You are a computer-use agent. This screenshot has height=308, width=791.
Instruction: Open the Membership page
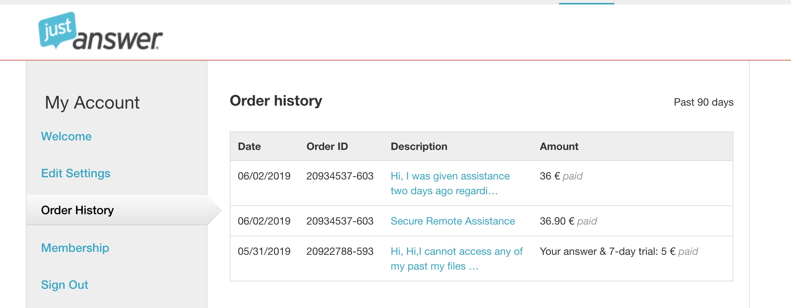click(x=75, y=248)
